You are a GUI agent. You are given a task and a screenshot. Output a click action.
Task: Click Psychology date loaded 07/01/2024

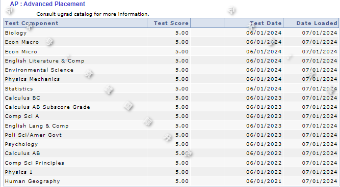(320, 144)
